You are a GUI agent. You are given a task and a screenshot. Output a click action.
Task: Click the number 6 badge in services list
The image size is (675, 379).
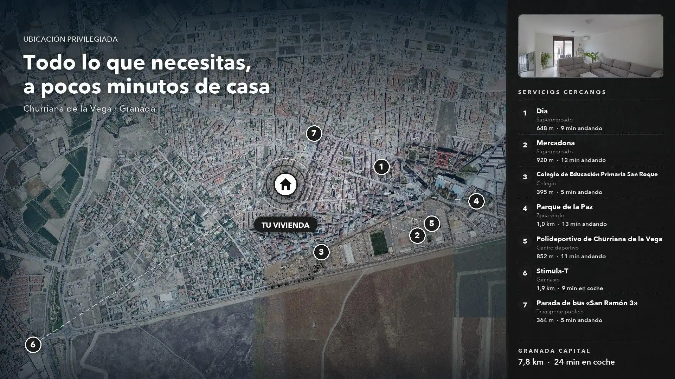[525, 273]
